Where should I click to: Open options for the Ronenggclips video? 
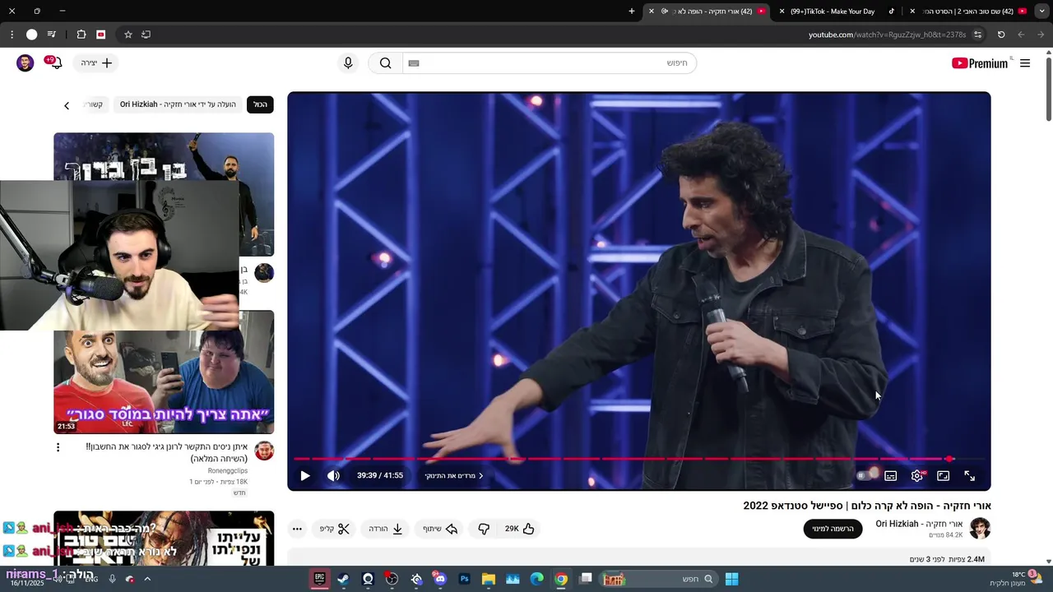coord(58,447)
